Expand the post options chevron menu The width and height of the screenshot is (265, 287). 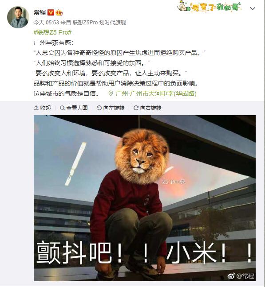click(x=253, y=8)
